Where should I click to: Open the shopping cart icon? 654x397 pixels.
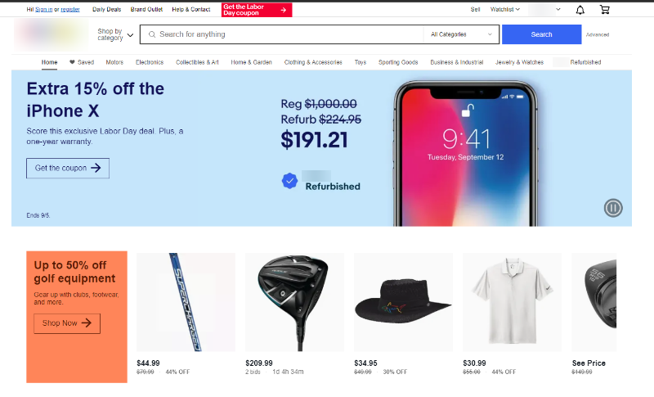pos(604,10)
